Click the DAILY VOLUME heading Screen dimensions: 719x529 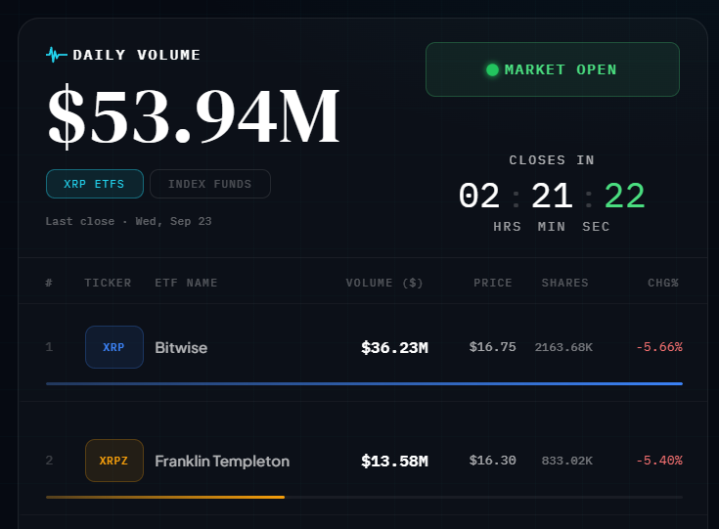137,55
